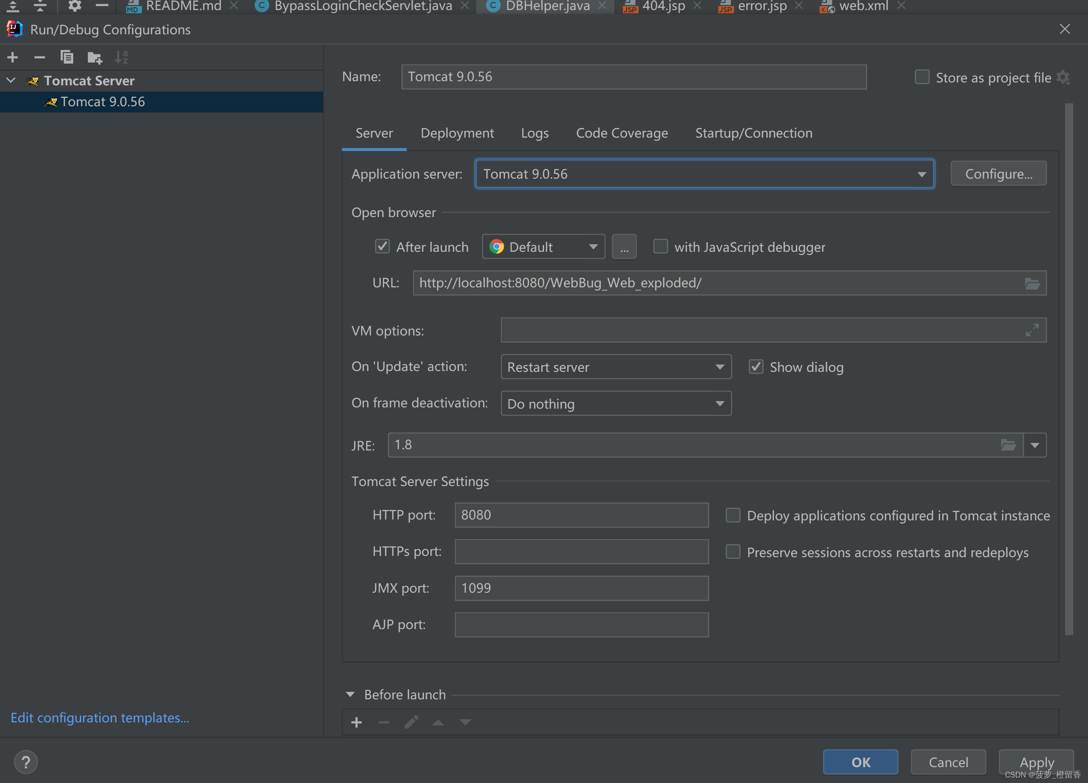Browse for JRE folder path

pos(1008,445)
